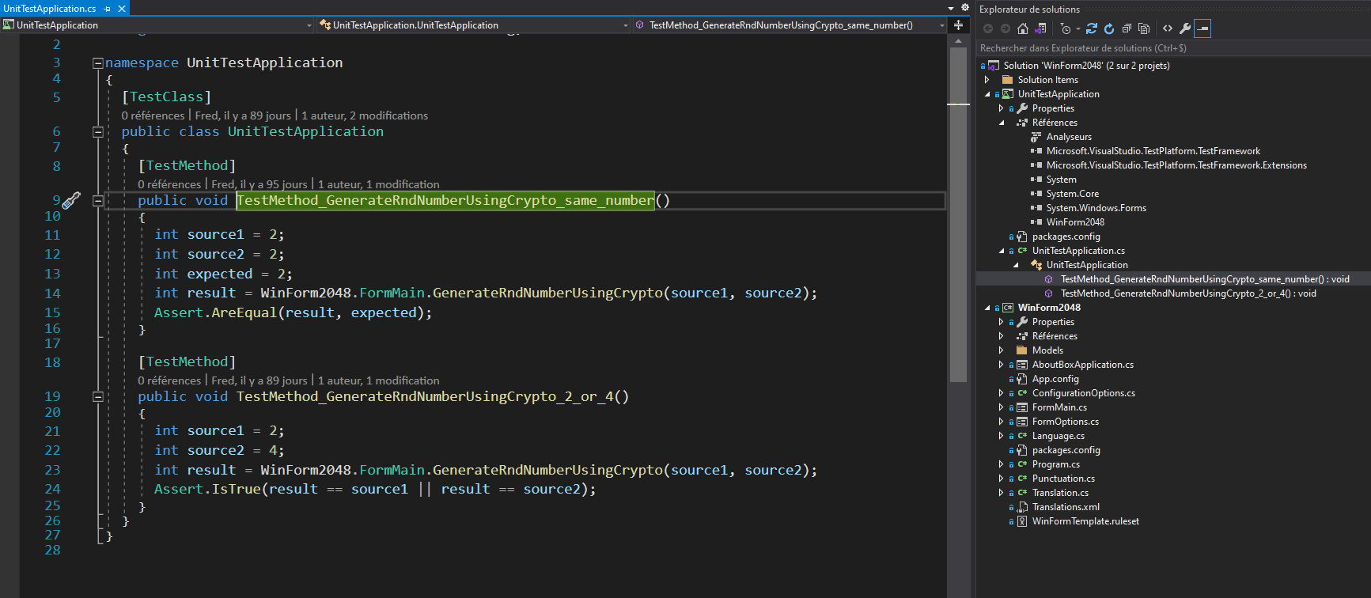The image size is (1371, 598).
Task: Click '1 auteur, 2 modifications' CodeLens link
Action: [365, 115]
